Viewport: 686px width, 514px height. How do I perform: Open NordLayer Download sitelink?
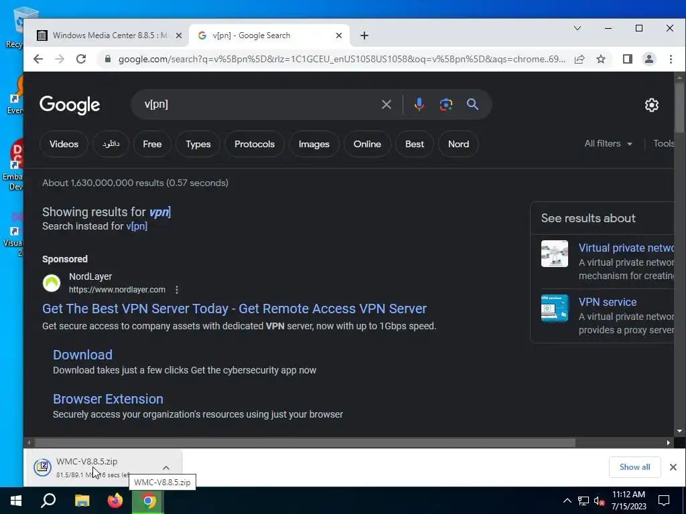82,355
